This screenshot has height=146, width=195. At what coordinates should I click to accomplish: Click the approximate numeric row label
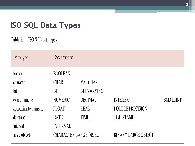pos(28,109)
